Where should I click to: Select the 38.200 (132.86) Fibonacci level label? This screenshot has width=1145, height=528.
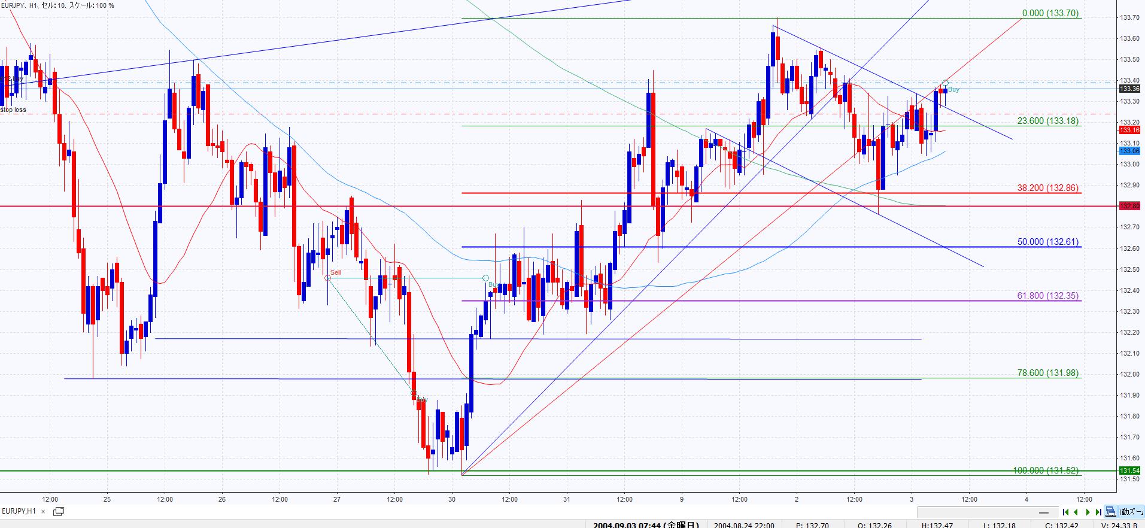click(x=1047, y=188)
